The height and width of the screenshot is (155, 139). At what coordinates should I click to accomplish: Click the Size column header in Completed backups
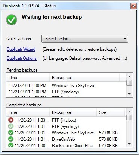pos(111,112)
